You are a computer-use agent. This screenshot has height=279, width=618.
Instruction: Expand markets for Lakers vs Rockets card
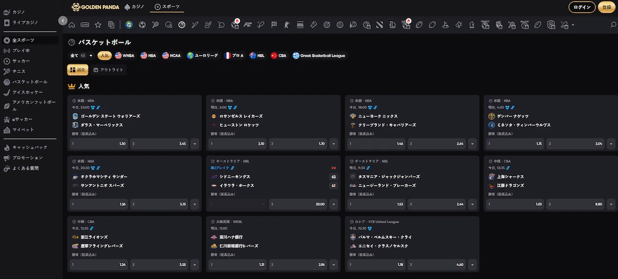(334, 144)
